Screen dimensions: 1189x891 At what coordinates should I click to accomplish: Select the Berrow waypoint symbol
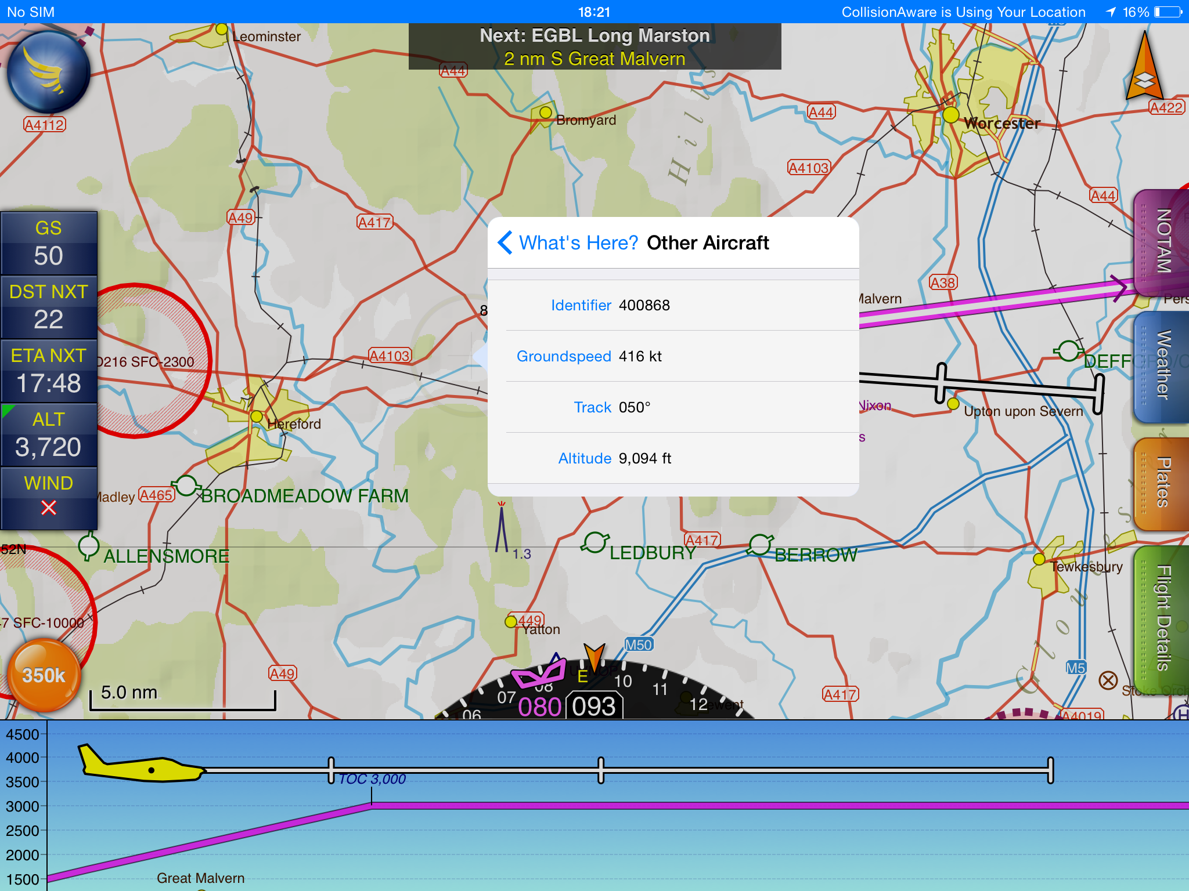(761, 544)
